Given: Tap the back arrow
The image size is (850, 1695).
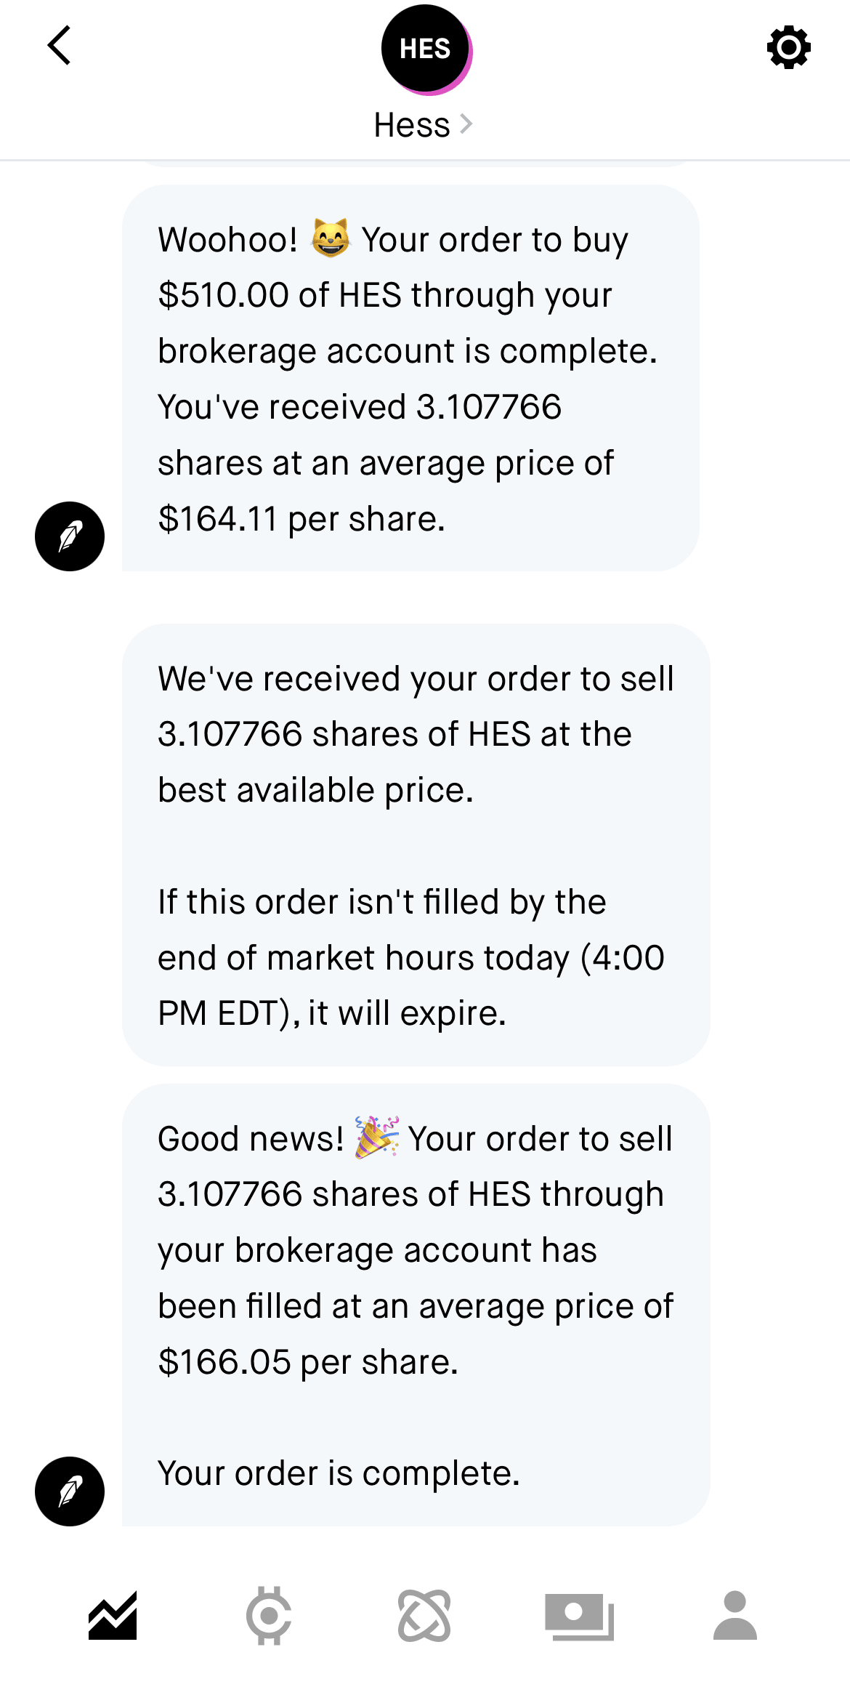Looking at the screenshot, I should (60, 46).
